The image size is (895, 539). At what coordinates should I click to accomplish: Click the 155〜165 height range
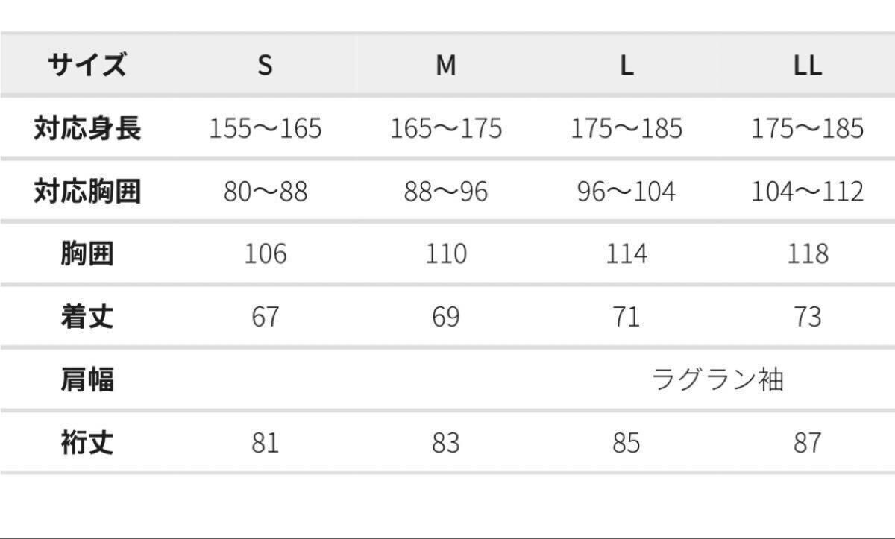(265, 129)
